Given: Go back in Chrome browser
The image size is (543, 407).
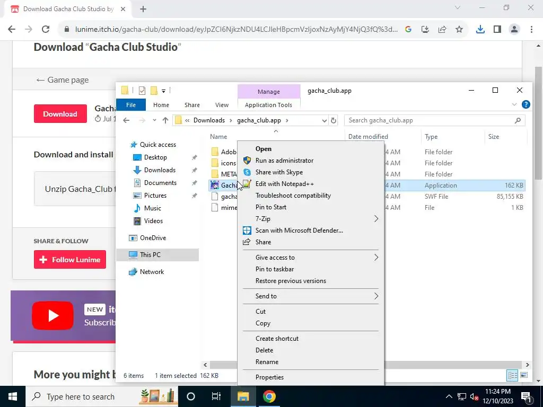Looking at the screenshot, I should (12, 30).
